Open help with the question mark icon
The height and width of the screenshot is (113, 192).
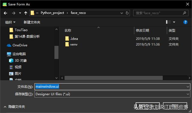point(185,22)
